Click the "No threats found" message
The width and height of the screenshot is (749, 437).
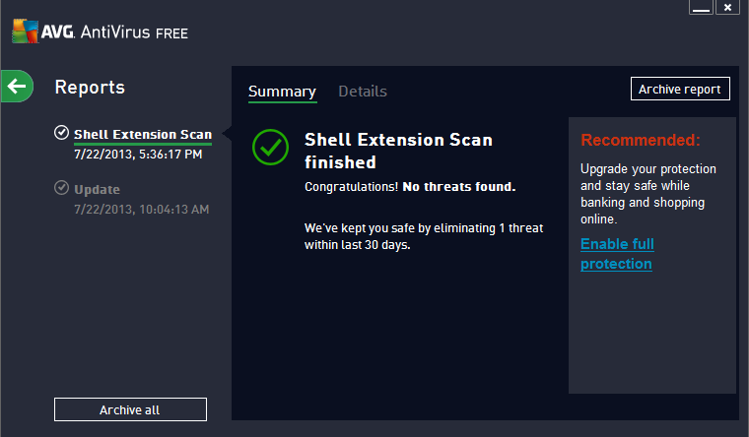458,186
